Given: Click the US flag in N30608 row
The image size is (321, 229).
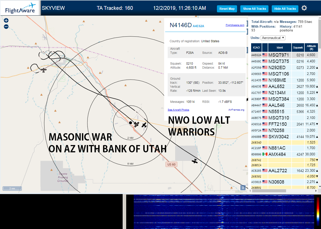Looking at the screenshot, I should pyautogui.click(x=265, y=182).
